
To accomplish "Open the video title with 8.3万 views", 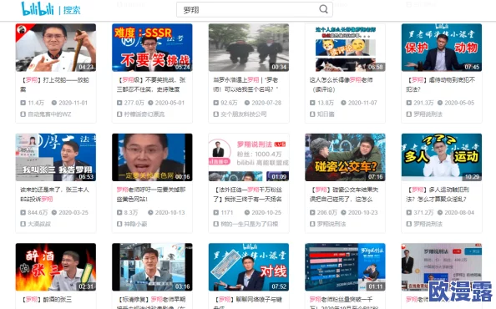I will (151, 195).
